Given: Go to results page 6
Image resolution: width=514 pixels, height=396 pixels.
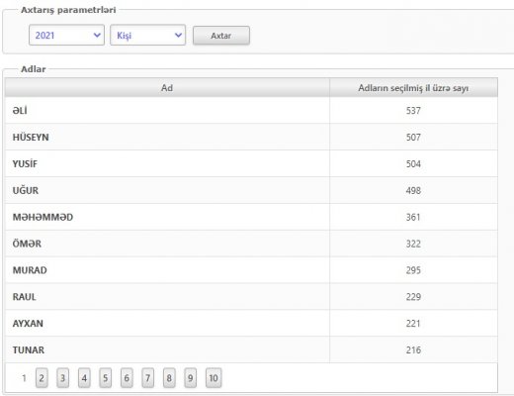Looking at the screenshot, I should point(127,378).
